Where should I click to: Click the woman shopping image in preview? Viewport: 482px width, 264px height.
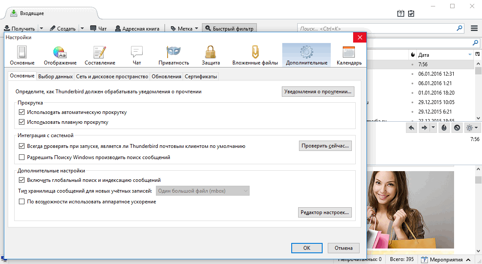pyautogui.click(x=410, y=209)
